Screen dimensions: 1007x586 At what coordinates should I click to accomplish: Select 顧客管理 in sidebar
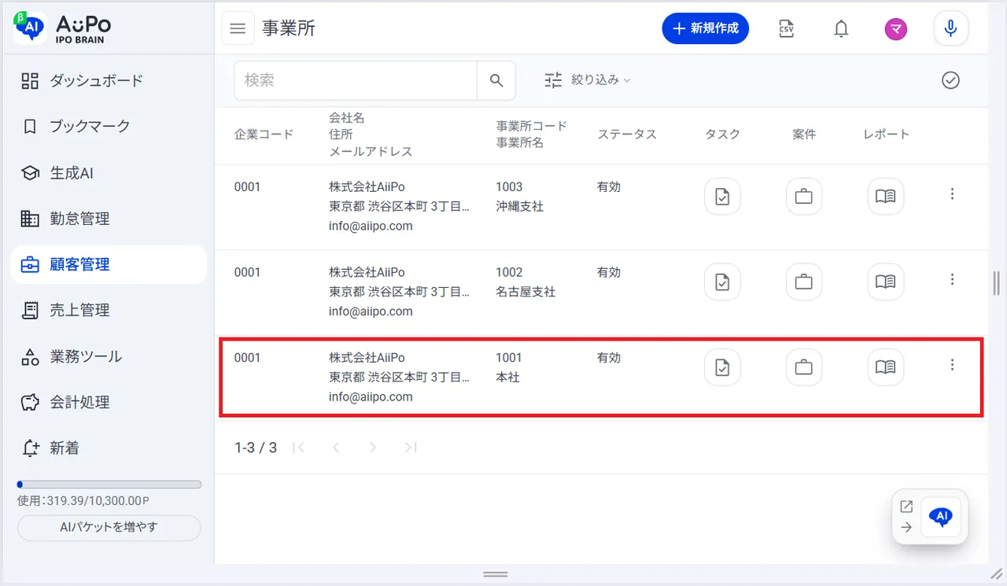(109, 264)
